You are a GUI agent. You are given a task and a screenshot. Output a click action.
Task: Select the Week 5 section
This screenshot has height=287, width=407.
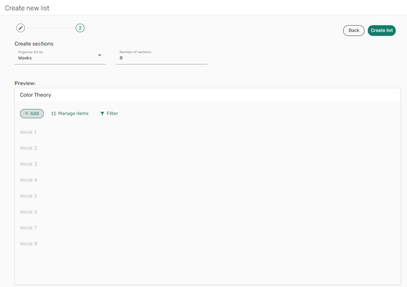pyautogui.click(x=29, y=196)
